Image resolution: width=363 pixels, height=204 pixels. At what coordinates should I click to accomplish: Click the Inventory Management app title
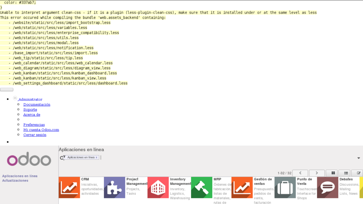click(x=180, y=182)
